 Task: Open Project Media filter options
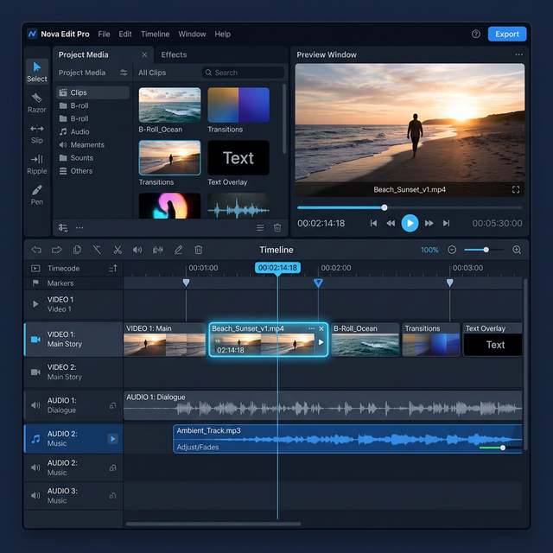click(x=124, y=73)
